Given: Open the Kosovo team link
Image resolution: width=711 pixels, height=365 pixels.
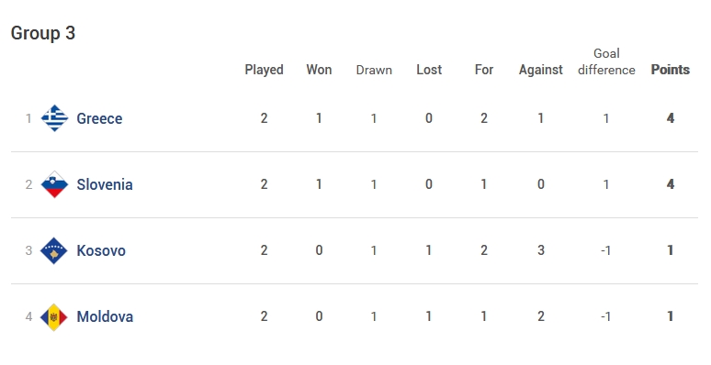Looking at the screenshot, I should (x=101, y=251).
